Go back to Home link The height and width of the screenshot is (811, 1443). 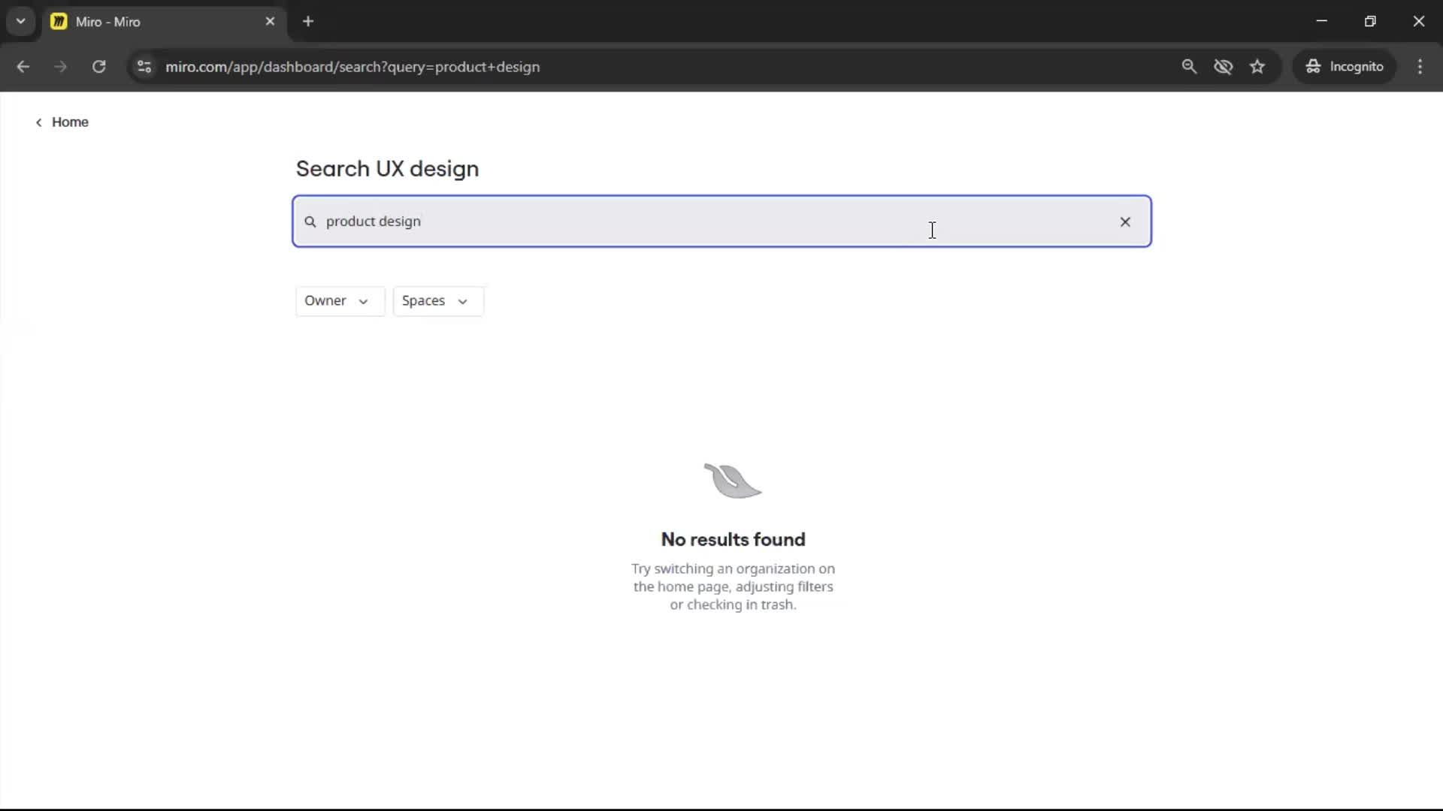click(62, 122)
